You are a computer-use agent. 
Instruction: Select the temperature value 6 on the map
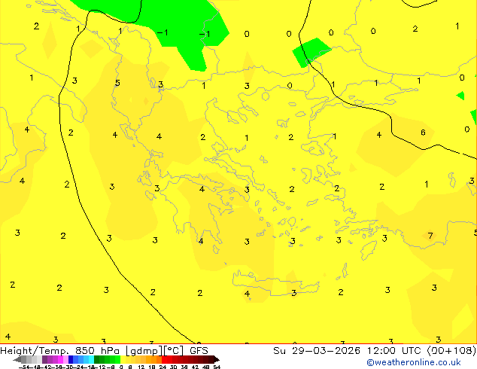(423, 133)
